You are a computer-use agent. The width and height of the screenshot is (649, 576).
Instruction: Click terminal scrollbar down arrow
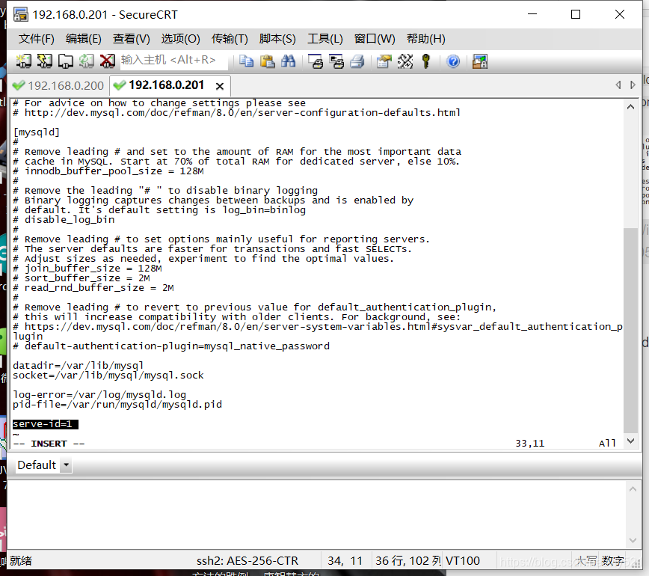pos(630,441)
